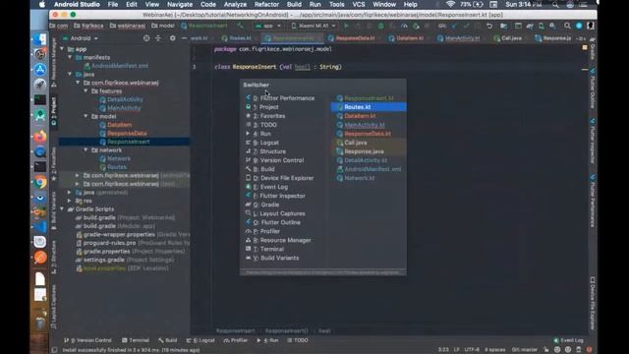Expand the res folder
The width and height of the screenshot is (629, 354).
click(70, 201)
